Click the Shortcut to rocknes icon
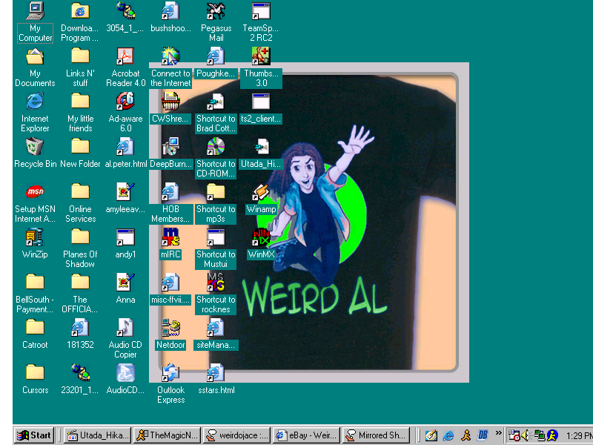Screen dimensions: 593x445 coord(216,283)
